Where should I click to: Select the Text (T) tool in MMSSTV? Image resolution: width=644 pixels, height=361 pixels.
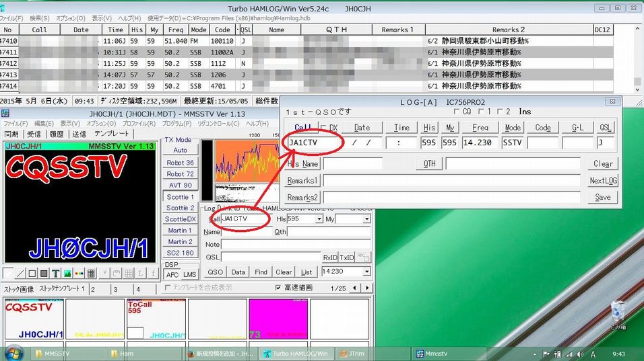click(56, 274)
